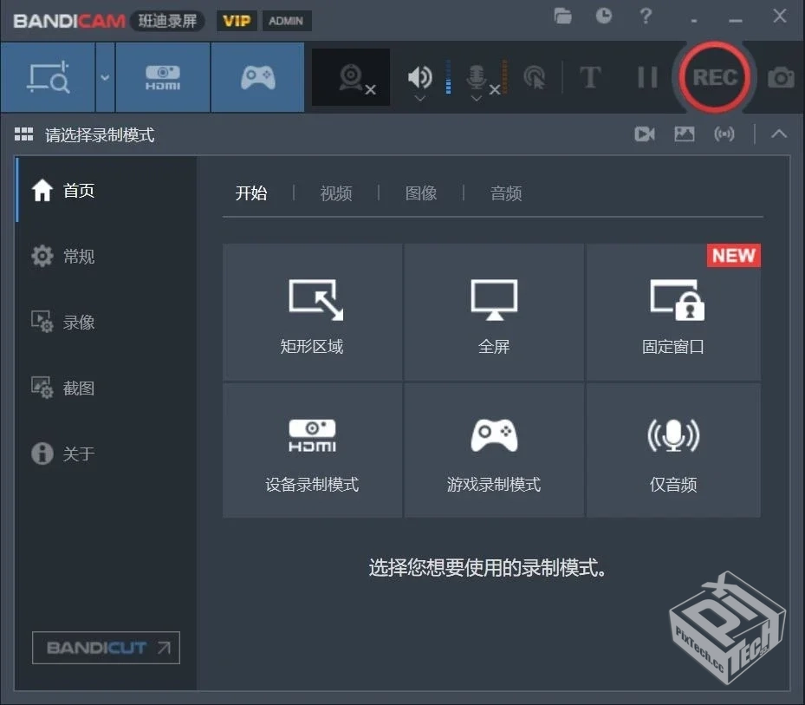Select the 固定窗口 recording mode tile
805x705 pixels.
674,312
